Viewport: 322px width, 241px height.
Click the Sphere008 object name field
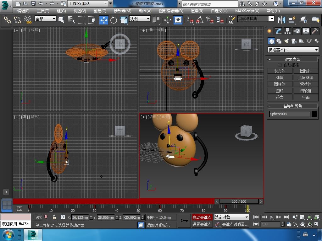click(290, 114)
